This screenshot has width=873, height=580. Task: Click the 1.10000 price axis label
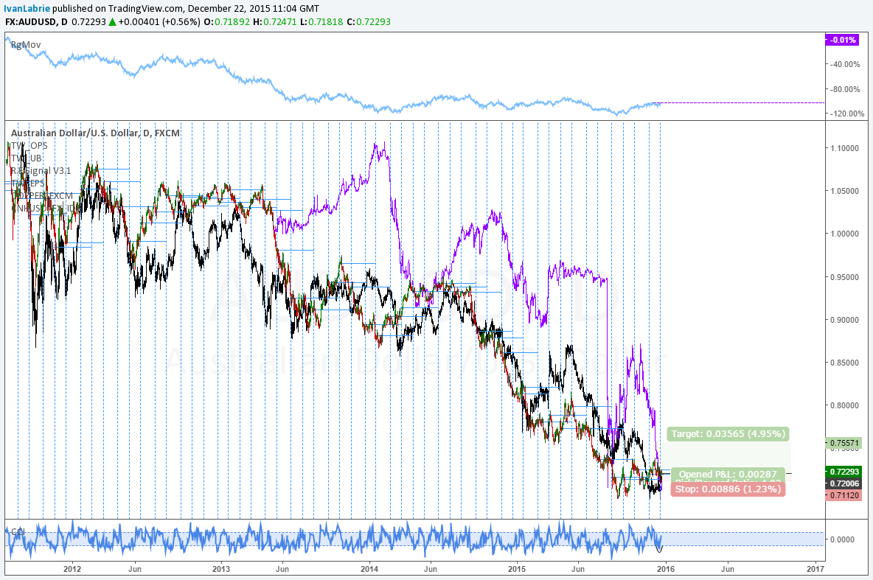click(x=844, y=148)
